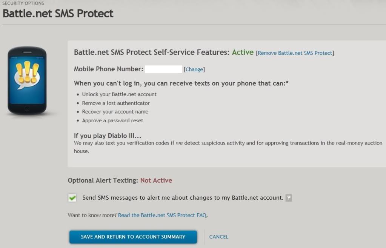Click the Battle.net SMS Protect page title
386x248 pixels.
pyautogui.click(x=58, y=13)
